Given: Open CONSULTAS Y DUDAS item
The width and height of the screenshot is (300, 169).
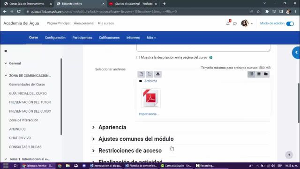Looking at the screenshot, I should point(25,147).
